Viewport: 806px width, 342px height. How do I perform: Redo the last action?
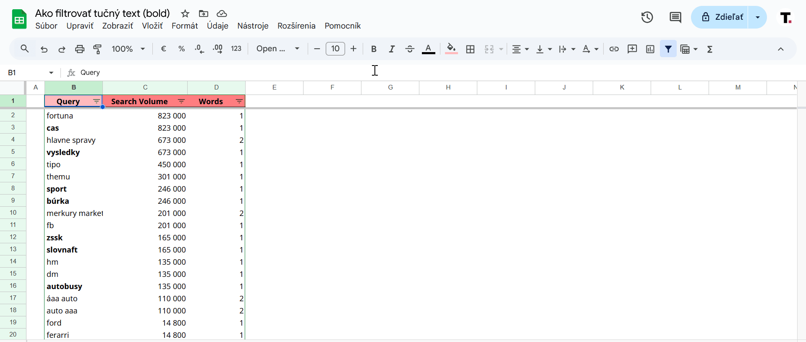(x=62, y=49)
